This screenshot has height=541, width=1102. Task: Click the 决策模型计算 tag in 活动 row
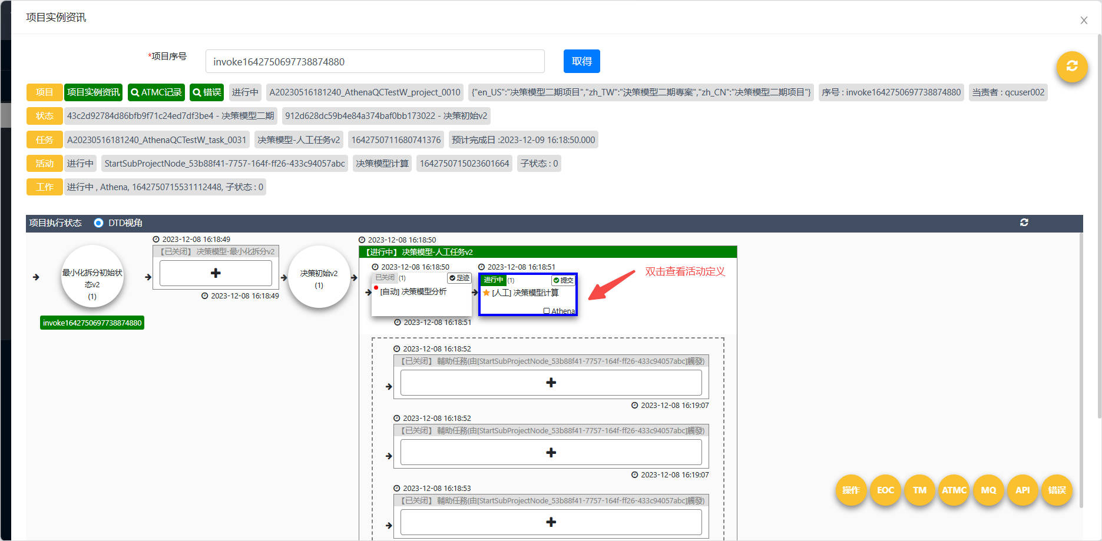[382, 163]
